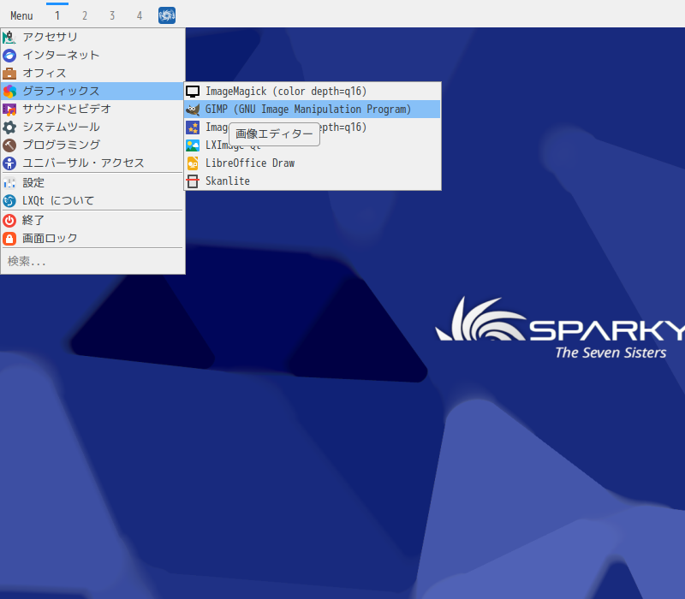Click the ImageMagick stars icon
Viewport: 685px width, 599px height.
[193, 128]
